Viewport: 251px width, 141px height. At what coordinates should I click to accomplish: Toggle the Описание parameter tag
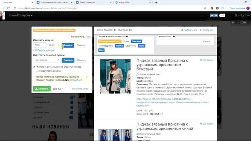(136, 41)
